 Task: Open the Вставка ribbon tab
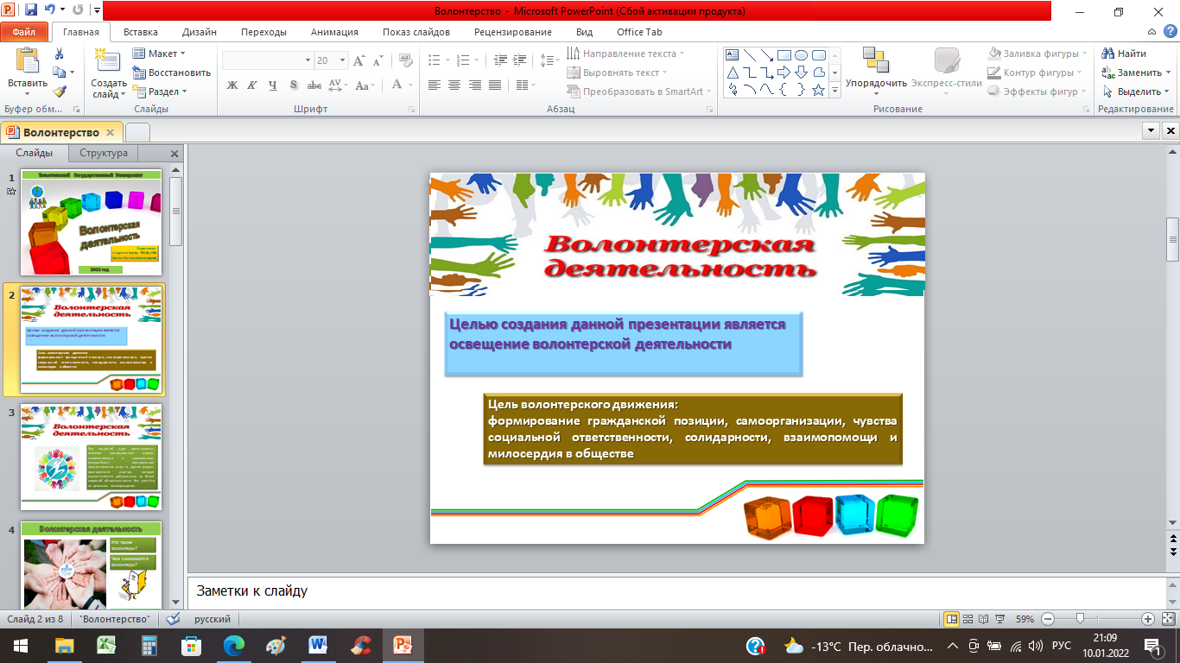(140, 32)
